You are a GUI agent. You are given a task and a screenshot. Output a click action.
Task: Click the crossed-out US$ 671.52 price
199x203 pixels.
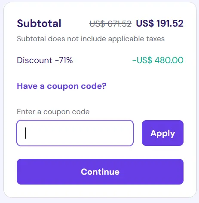click(110, 24)
